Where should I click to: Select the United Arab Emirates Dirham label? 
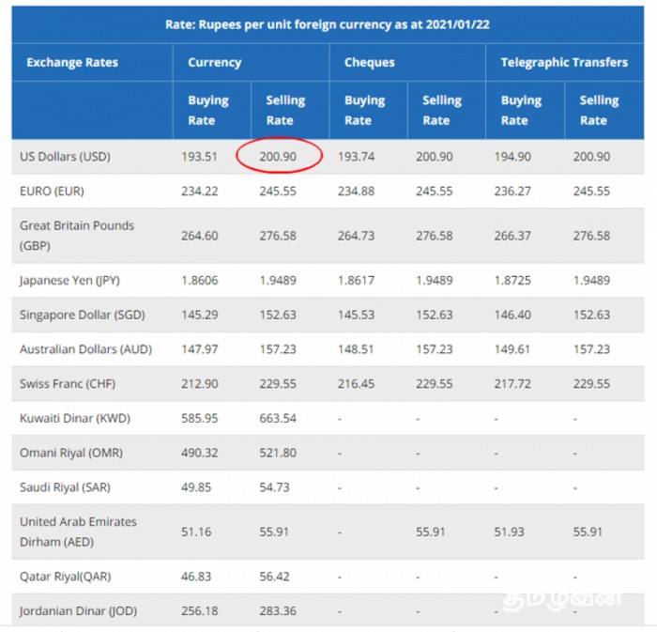coord(78,532)
